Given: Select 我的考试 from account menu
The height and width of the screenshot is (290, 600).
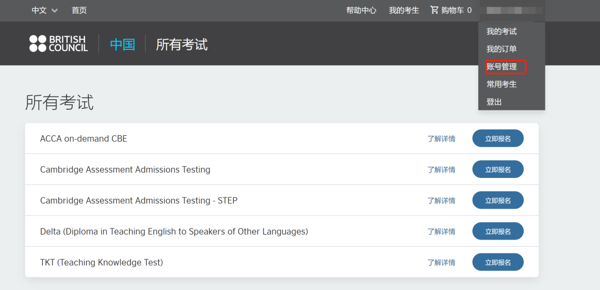Looking at the screenshot, I should pos(501,32).
